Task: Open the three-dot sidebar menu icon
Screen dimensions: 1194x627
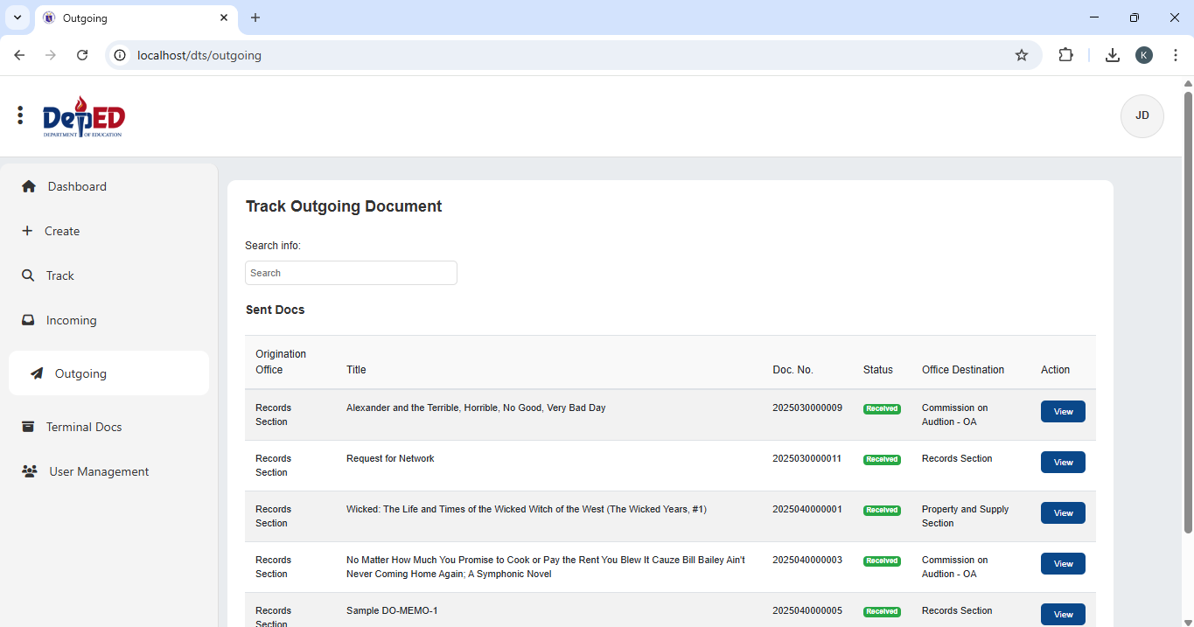Action: point(20,115)
